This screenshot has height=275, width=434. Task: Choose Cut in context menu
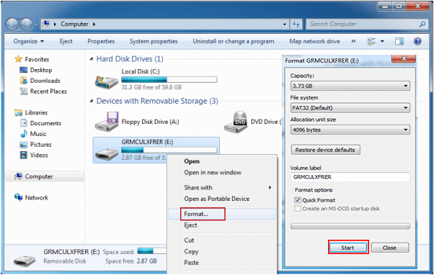pos(222,240)
